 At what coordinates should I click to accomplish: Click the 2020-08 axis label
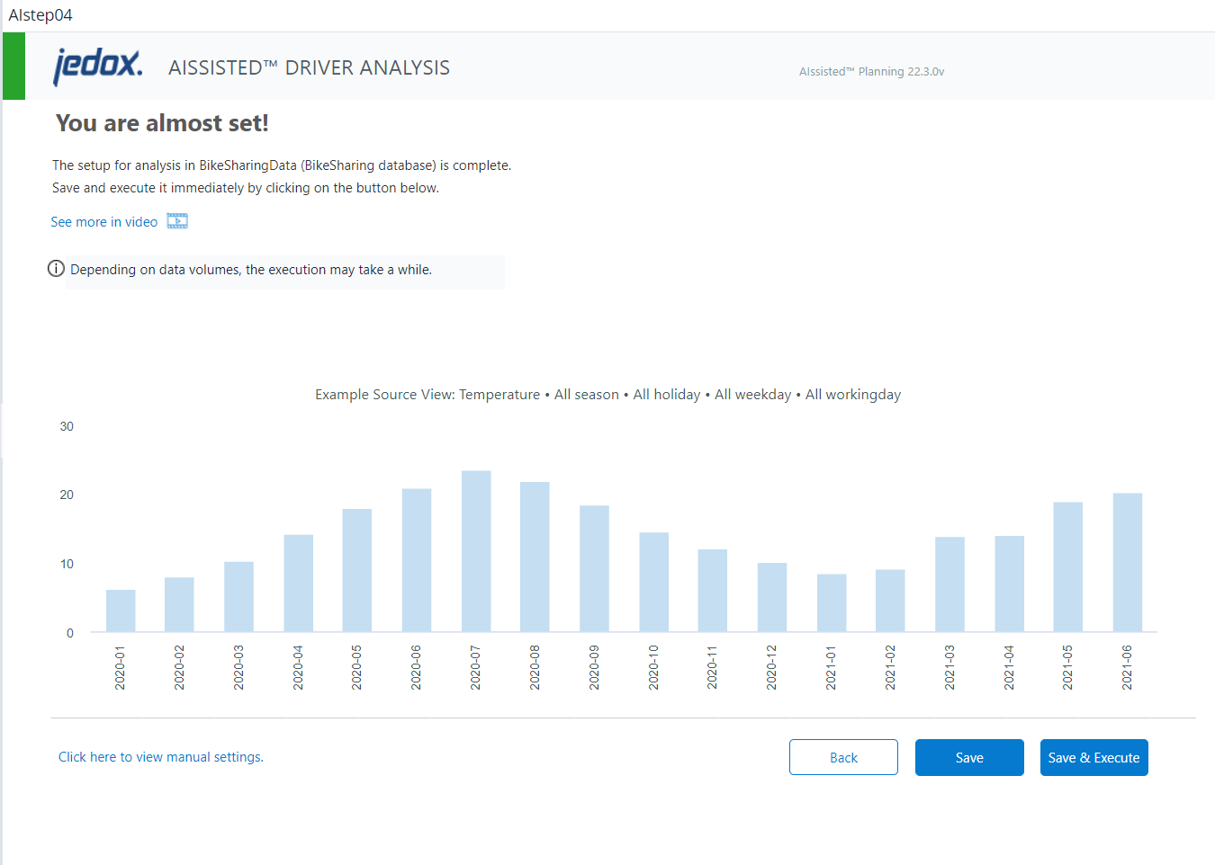(x=535, y=667)
